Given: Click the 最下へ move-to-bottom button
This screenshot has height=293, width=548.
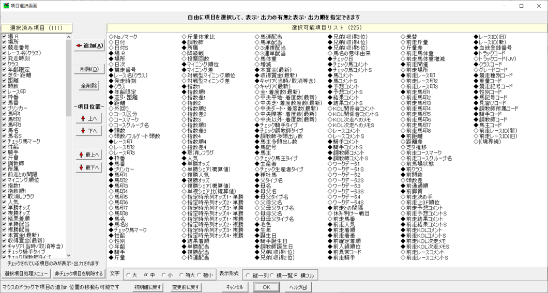Looking at the screenshot, I should [89, 168].
